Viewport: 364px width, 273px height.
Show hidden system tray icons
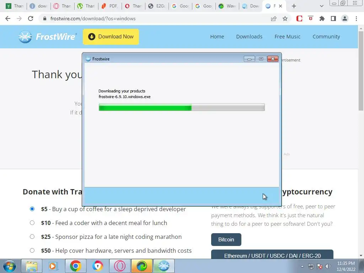click(x=302, y=266)
